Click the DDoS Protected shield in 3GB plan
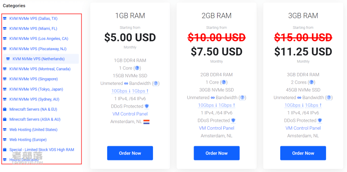Viewport: 347px width, 172px height. [320, 120]
